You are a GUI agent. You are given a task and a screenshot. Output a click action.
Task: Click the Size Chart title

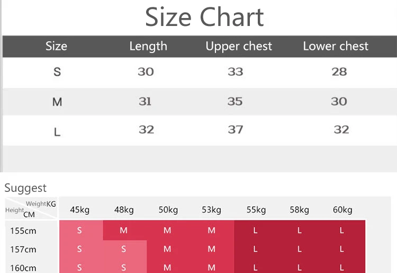(x=204, y=17)
